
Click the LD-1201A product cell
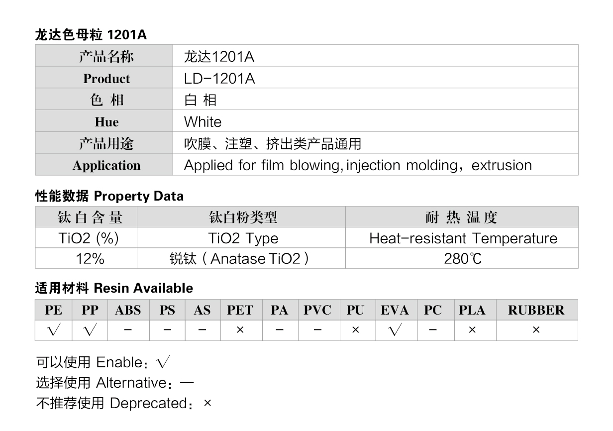coord(376,78)
